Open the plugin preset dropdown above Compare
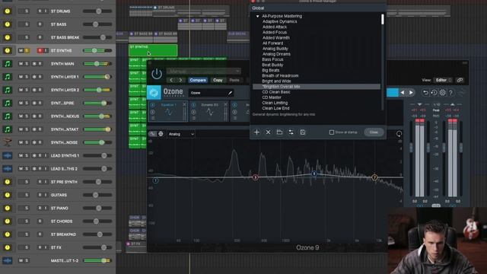Image resolution: width=487 pixels, height=274 pixels. pyautogui.click(x=203, y=72)
